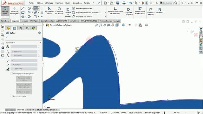Open the MMGS unit system status entry
203x114 pixels.
[x=177, y=113]
